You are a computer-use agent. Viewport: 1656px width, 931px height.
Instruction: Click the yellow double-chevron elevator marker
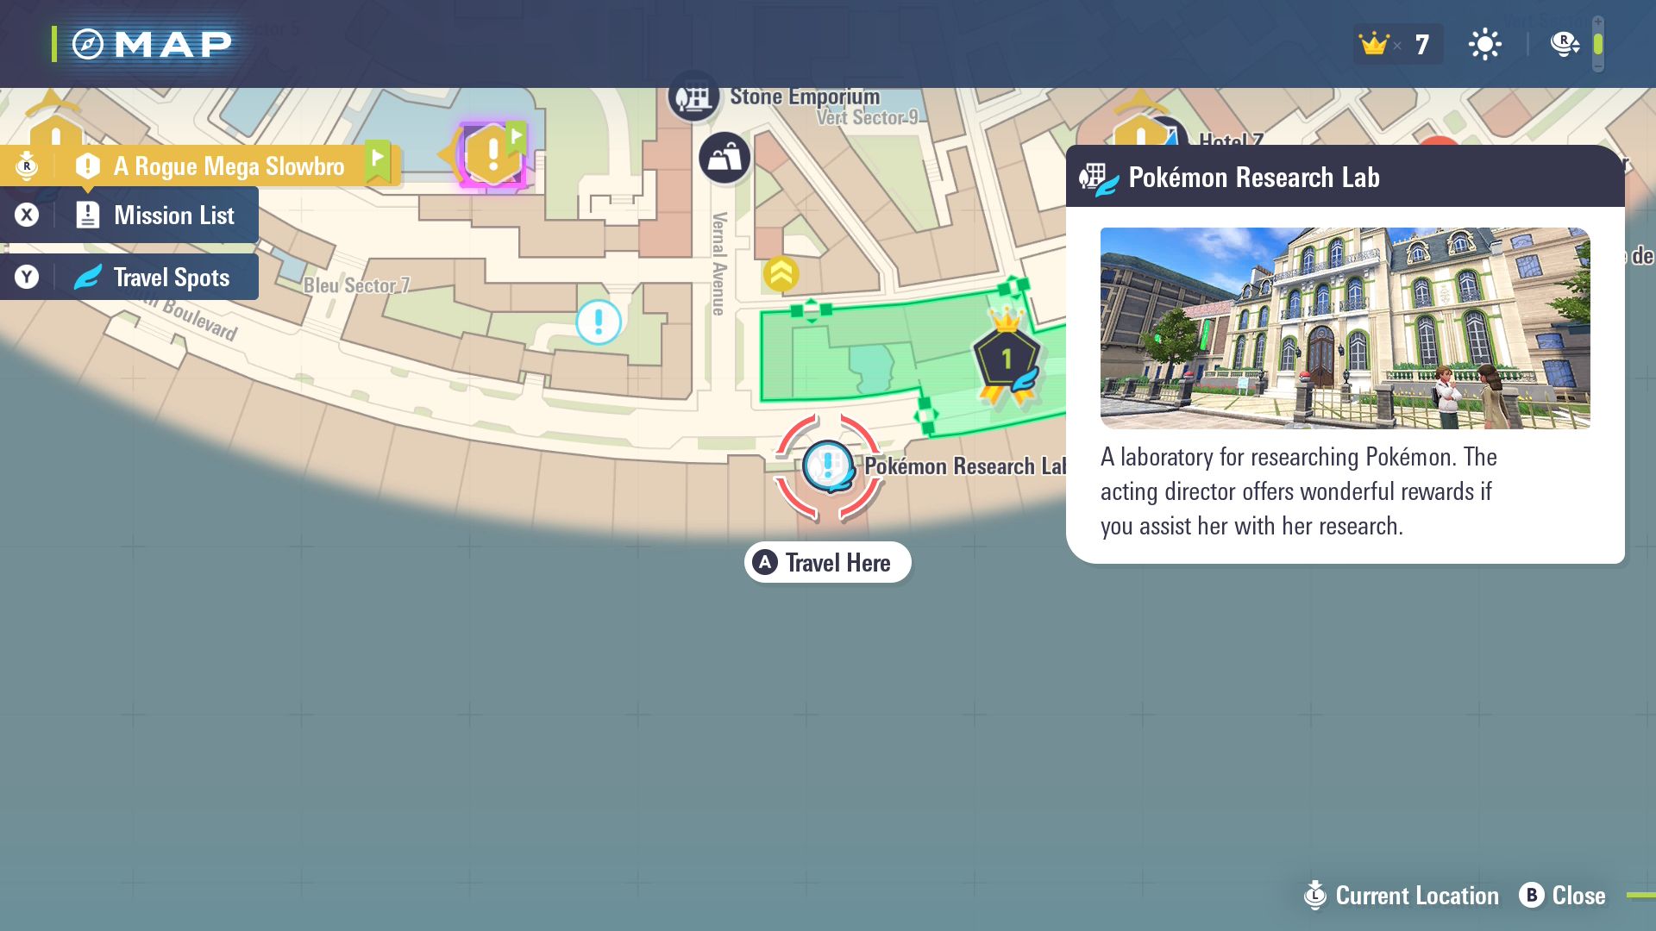coord(781,274)
